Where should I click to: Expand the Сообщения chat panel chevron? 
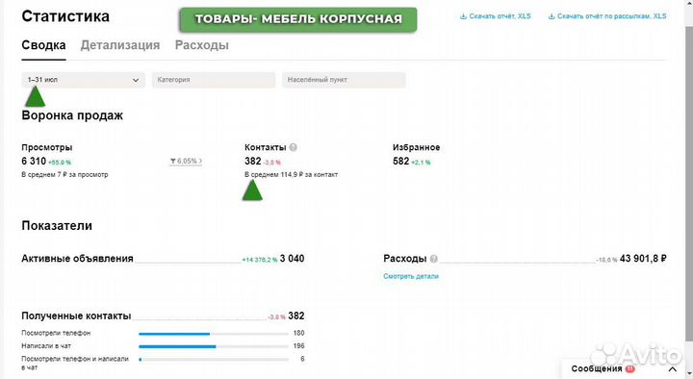[672, 368]
